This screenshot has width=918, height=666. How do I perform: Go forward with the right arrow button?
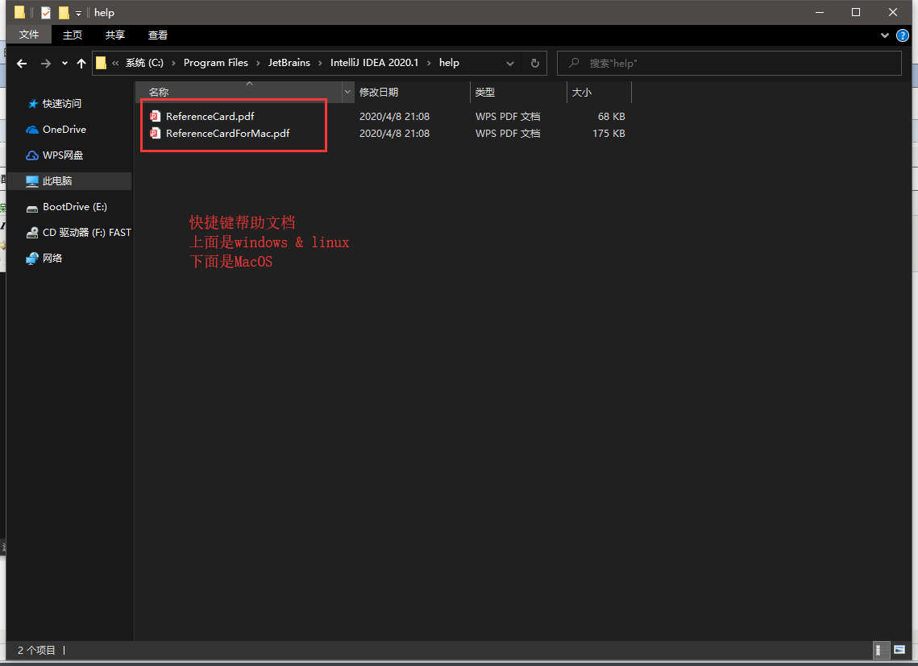(x=46, y=63)
